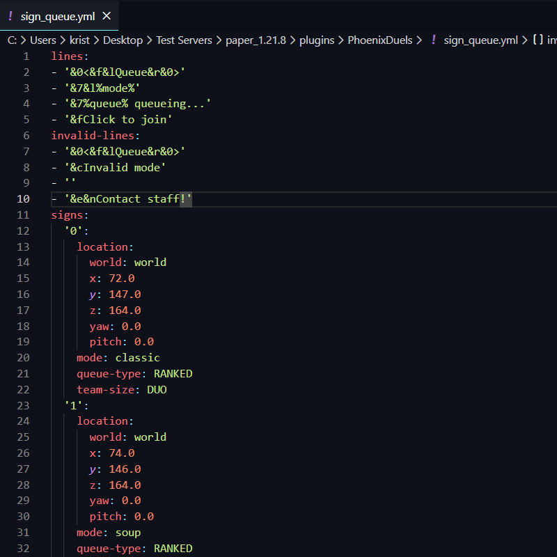Close the sign_queue.yml editor tab
557x557 pixels.
coord(106,15)
